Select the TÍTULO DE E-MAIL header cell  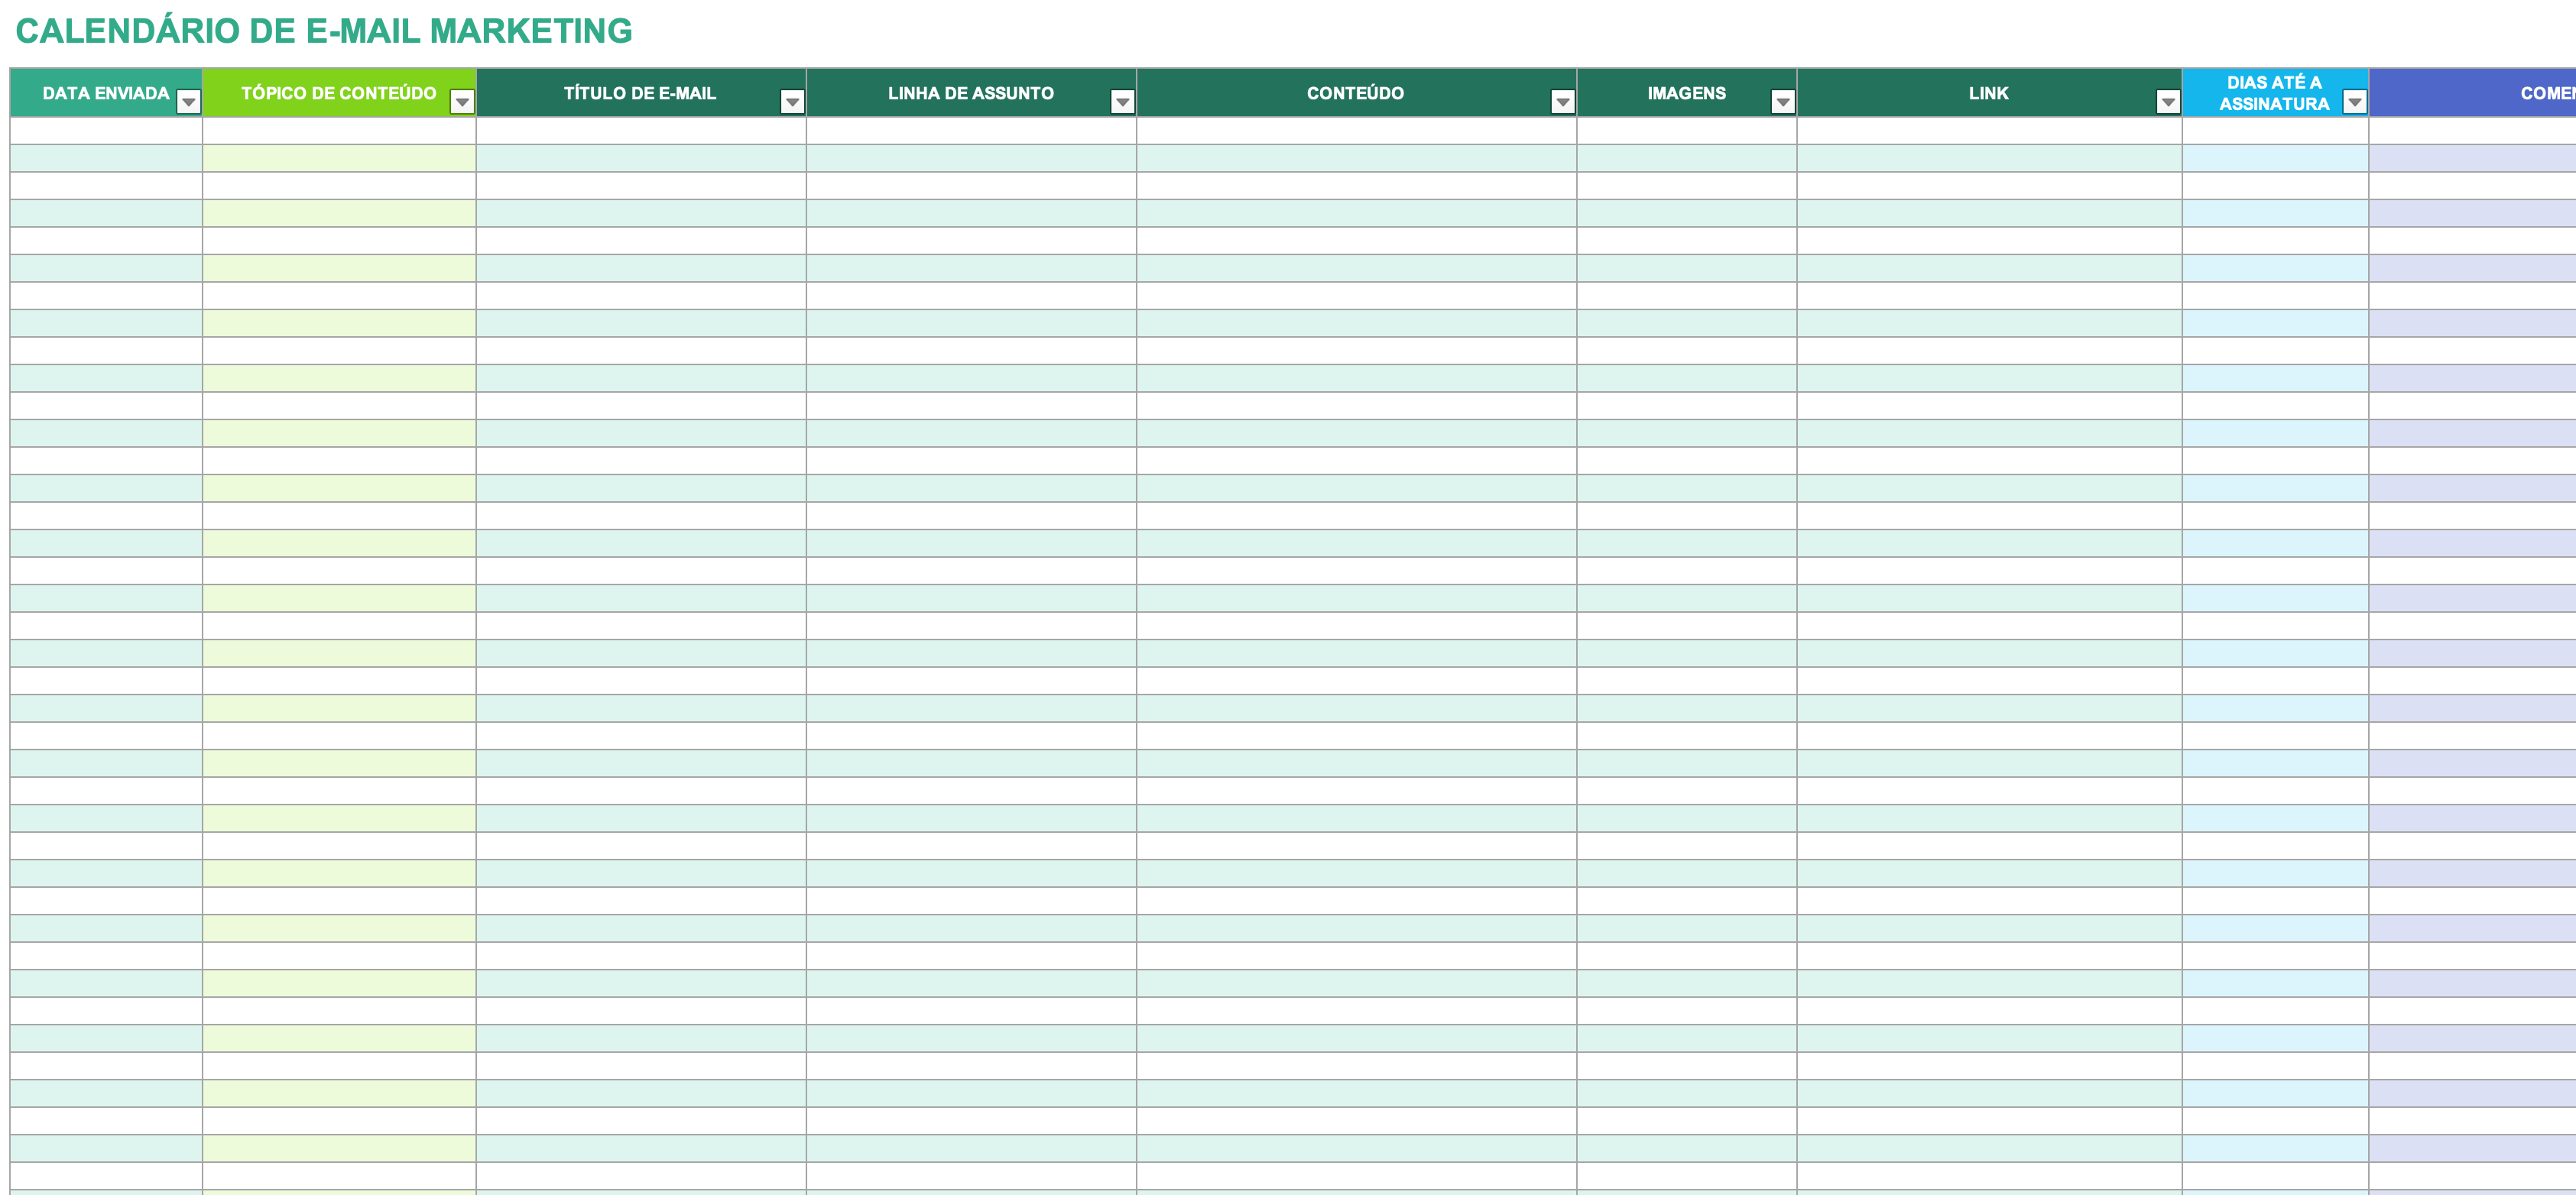pos(641,93)
